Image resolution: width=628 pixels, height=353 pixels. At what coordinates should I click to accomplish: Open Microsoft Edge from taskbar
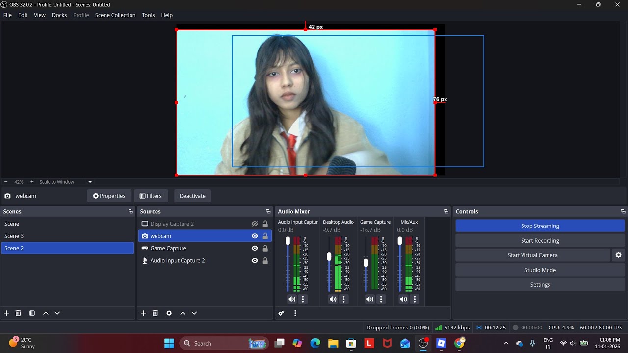click(x=315, y=343)
